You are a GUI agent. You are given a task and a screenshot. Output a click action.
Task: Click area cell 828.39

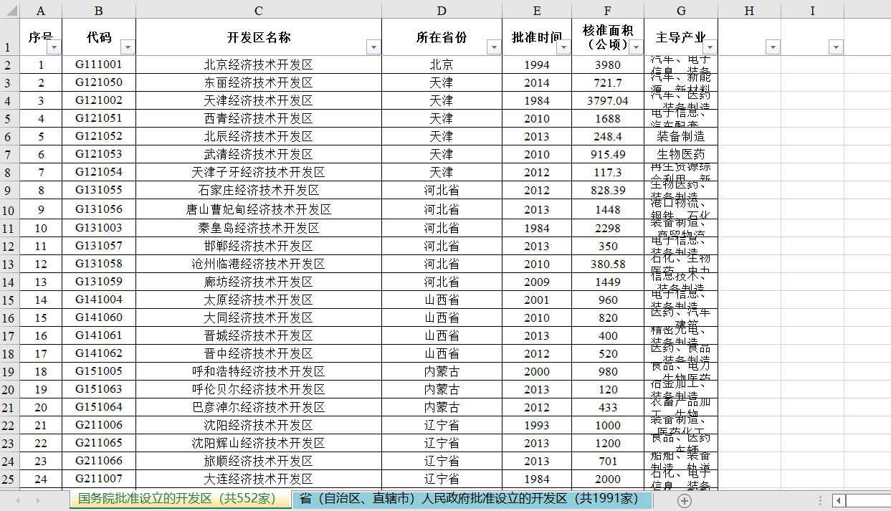[608, 190]
